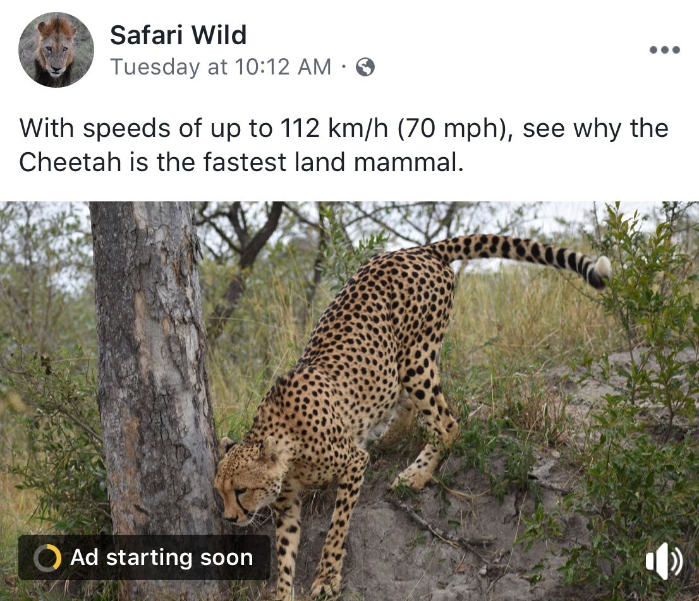Click the Ad starting soon label text
The image size is (699, 601).
point(162,557)
